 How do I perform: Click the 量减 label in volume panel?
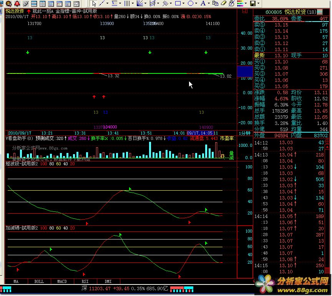point(232,156)
